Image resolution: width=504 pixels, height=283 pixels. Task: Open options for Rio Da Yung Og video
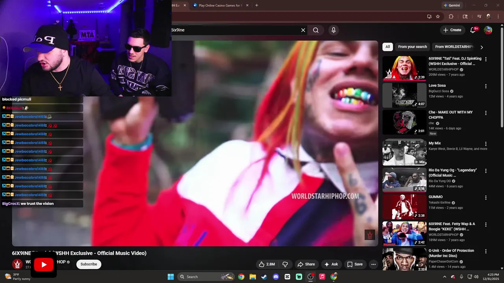486,171
